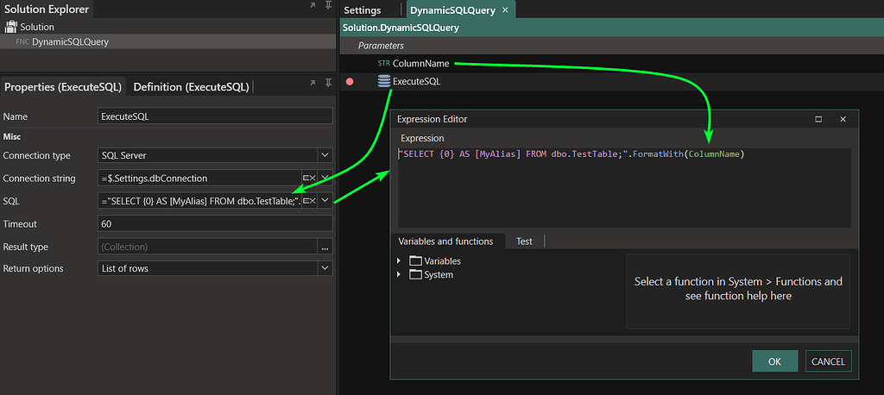Open the Return options dropdown
Viewport: 884px width, 395px height.
[325, 269]
